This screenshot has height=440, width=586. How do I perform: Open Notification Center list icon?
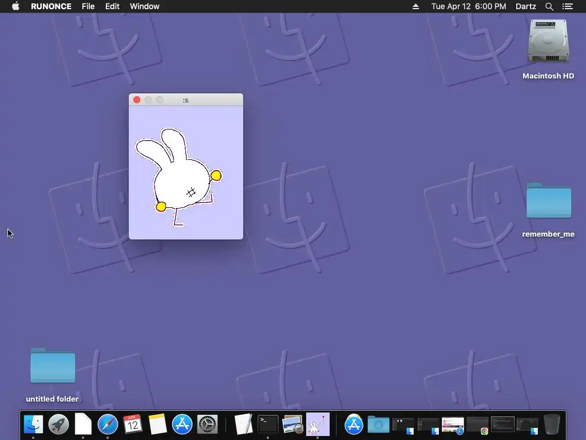tap(568, 6)
